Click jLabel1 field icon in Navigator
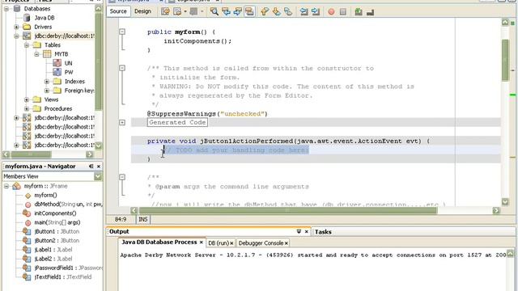The width and height of the screenshot is (518, 291). point(27,250)
